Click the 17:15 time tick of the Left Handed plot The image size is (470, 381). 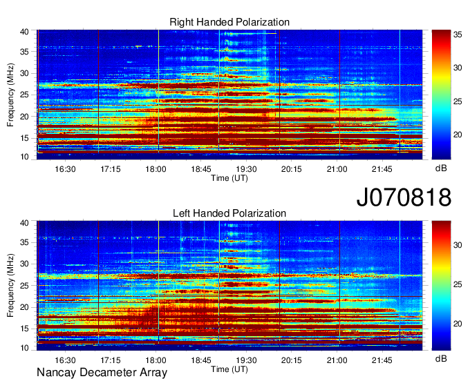pos(111,360)
